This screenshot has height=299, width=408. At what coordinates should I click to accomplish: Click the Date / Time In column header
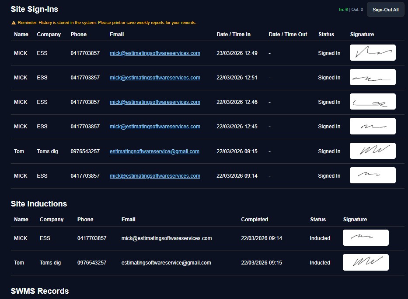click(234, 34)
